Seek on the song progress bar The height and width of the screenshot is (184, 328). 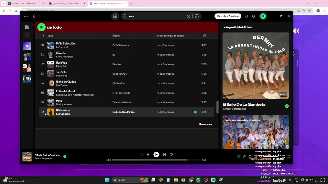tap(156, 160)
